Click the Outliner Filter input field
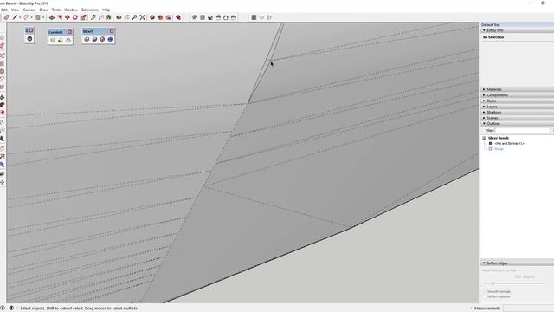This screenshot has height=312, width=554. (522, 131)
